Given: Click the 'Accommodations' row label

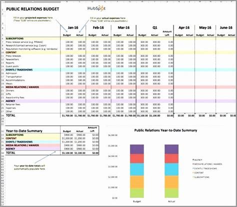Looking at the screenshot, I should [x=15, y=80].
